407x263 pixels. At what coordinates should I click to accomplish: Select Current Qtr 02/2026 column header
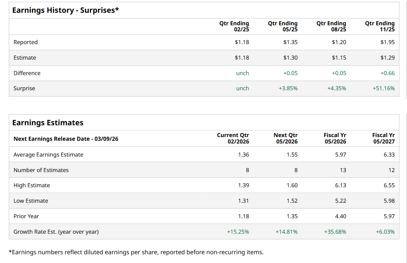click(x=233, y=138)
